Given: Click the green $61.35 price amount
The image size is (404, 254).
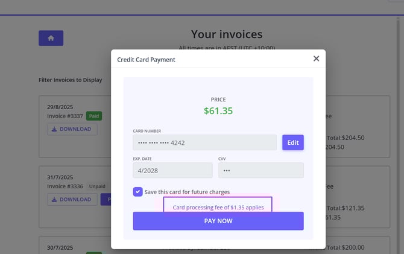Looking at the screenshot, I should [218, 110].
